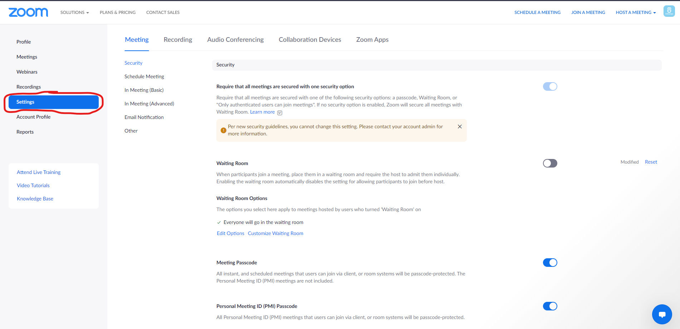Open the user profile avatar icon
Image resolution: width=680 pixels, height=329 pixels.
pos(669,11)
